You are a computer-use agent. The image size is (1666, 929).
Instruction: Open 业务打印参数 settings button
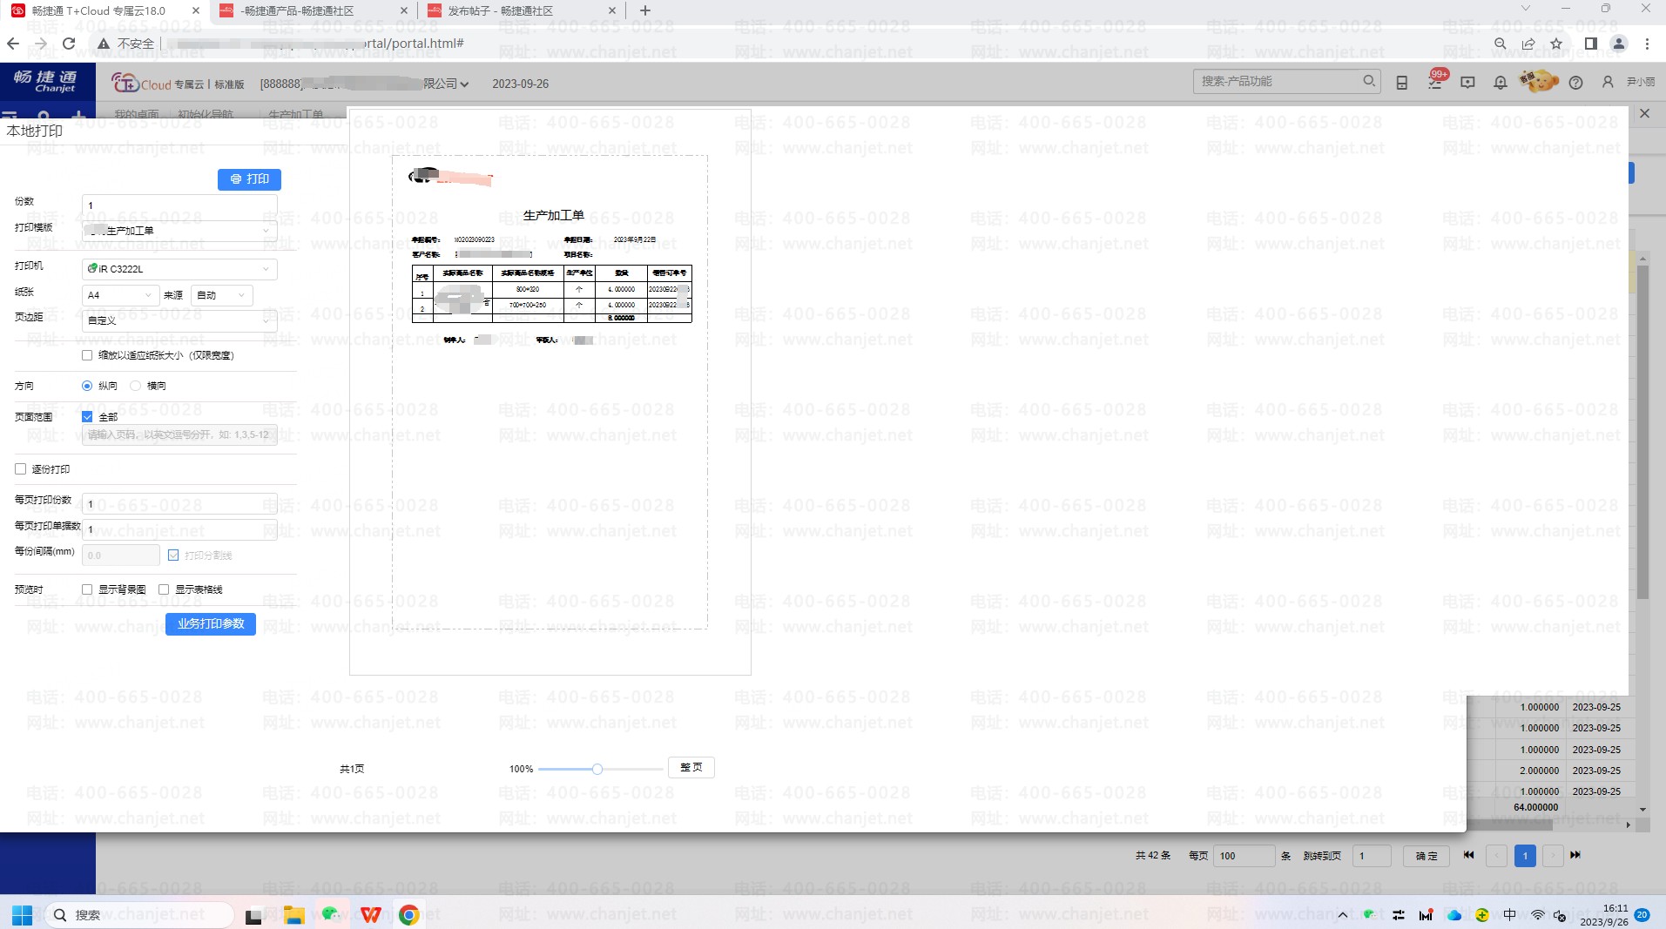tap(211, 624)
